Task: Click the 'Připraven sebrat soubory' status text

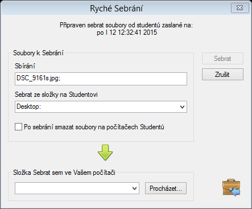Action: [126, 25]
